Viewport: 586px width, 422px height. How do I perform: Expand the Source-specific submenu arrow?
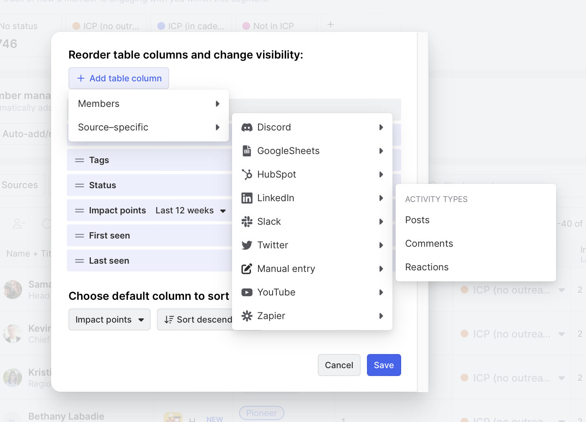(x=217, y=127)
